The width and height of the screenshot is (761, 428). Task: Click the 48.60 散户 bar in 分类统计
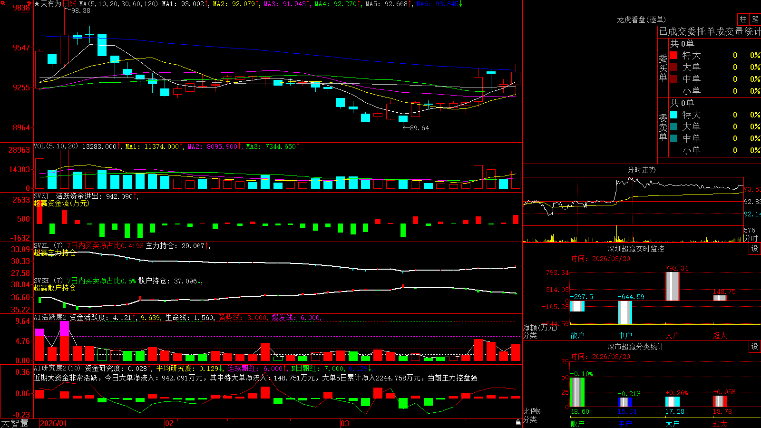tap(577, 392)
